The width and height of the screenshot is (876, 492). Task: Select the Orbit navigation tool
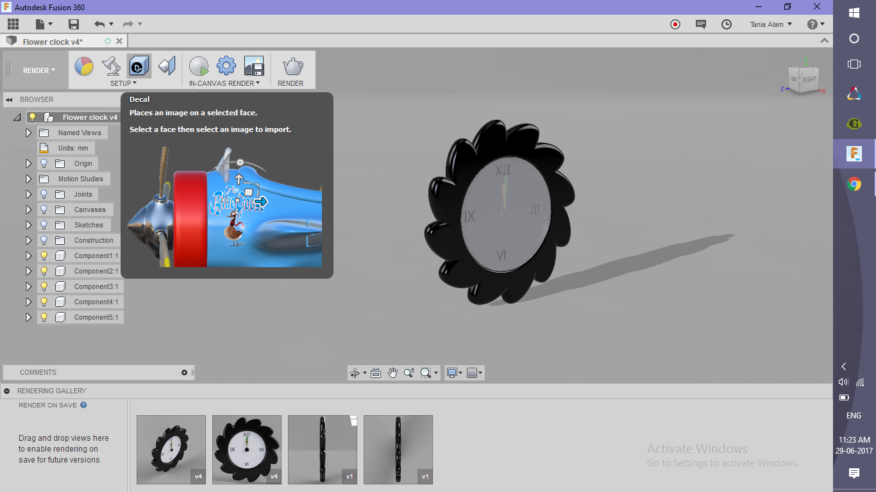pos(355,373)
